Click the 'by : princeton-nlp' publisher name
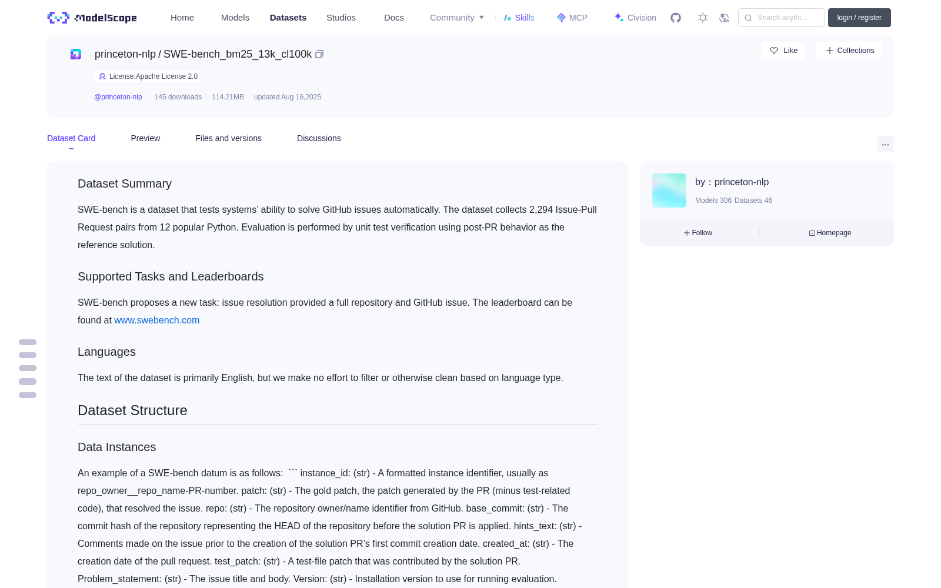The width and height of the screenshot is (941, 588). pos(732,182)
